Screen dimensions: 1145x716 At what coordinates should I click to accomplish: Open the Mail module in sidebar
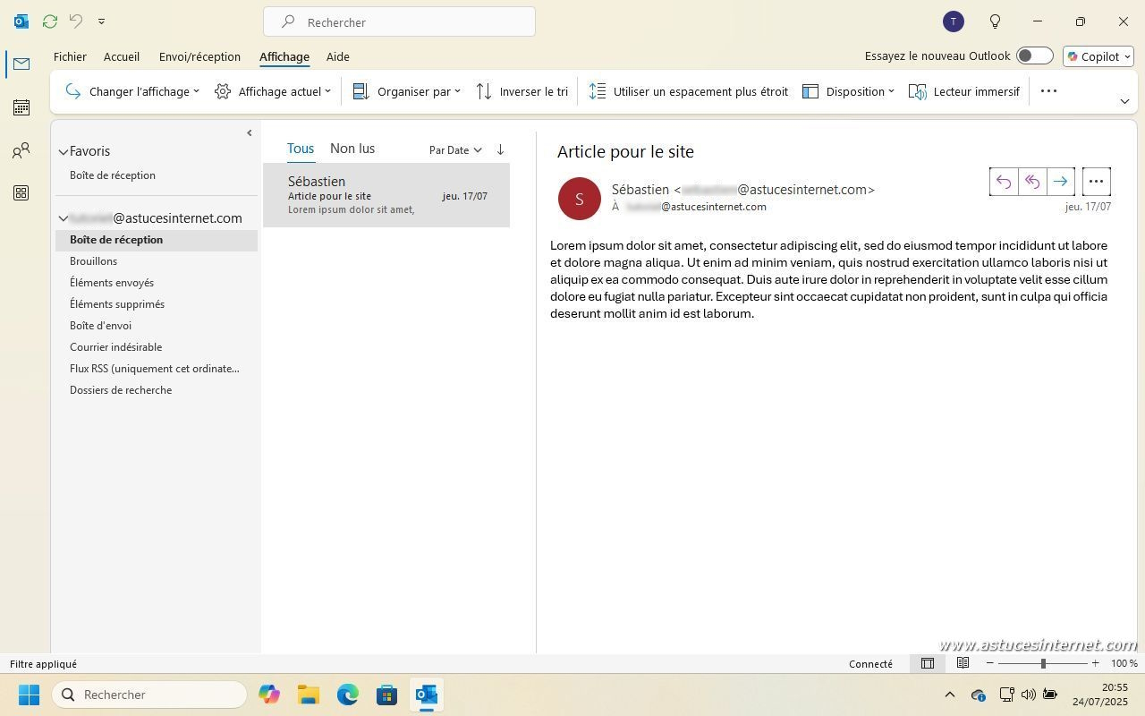click(21, 64)
